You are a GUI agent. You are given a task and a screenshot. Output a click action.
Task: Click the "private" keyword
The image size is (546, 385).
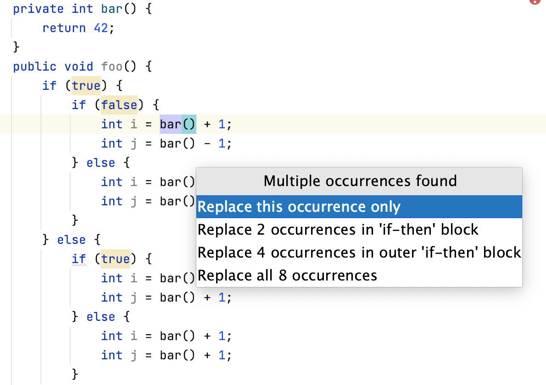(39, 9)
